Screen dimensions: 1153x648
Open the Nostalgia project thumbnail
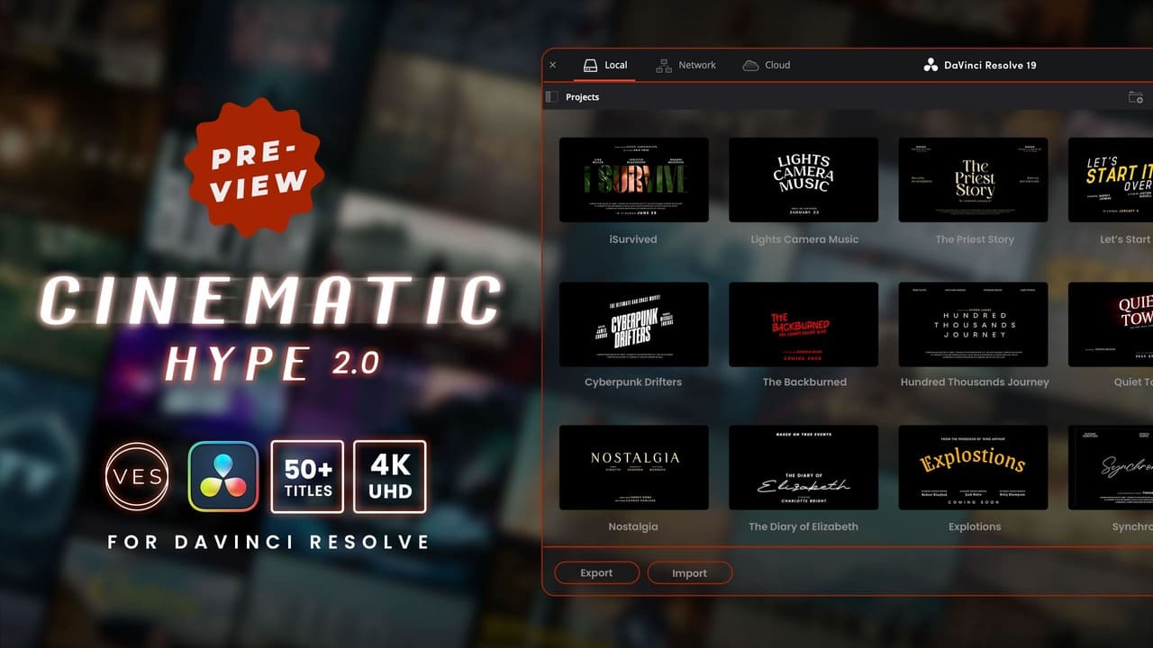[633, 468]
